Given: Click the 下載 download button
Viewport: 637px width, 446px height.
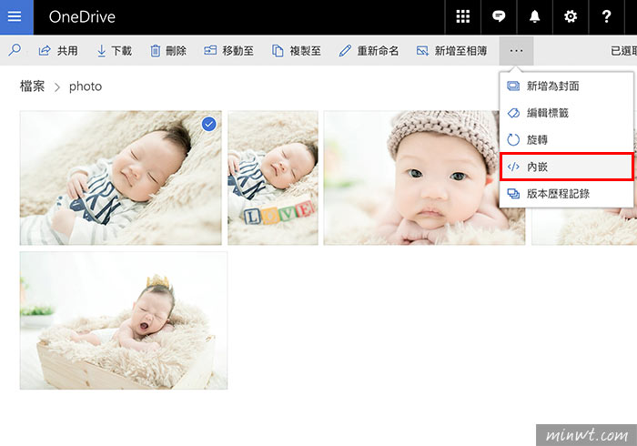Looking at the screenshot, I should [114, 51].
